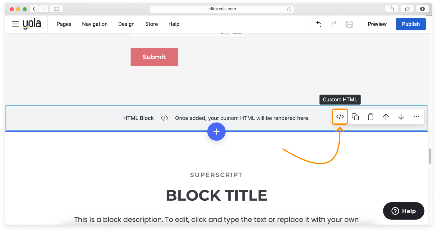The image size is (437, 232).
Task: Save the site with the disk icon
Action: 350,24
